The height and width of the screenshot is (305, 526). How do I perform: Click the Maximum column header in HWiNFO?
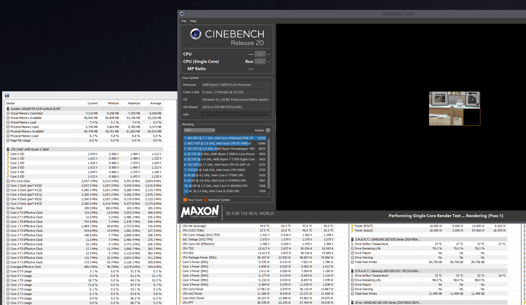(131, 103)
